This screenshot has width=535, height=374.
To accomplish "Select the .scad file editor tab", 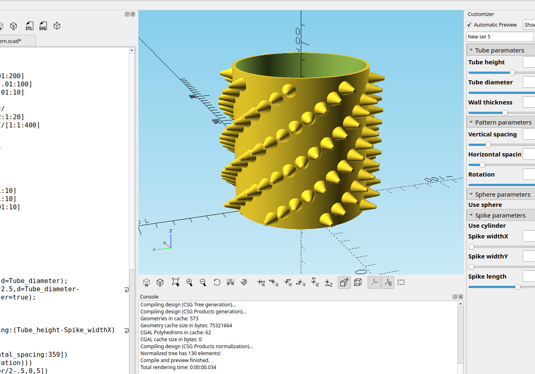I will pyautogui.click(x=16, y=41).
